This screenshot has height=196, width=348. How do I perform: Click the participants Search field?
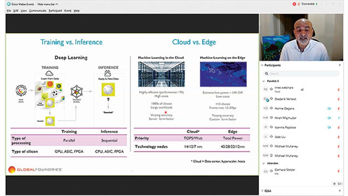(301, 73)
